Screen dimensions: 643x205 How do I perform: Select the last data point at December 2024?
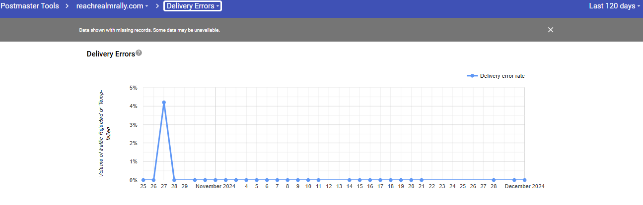click(524, 180)
